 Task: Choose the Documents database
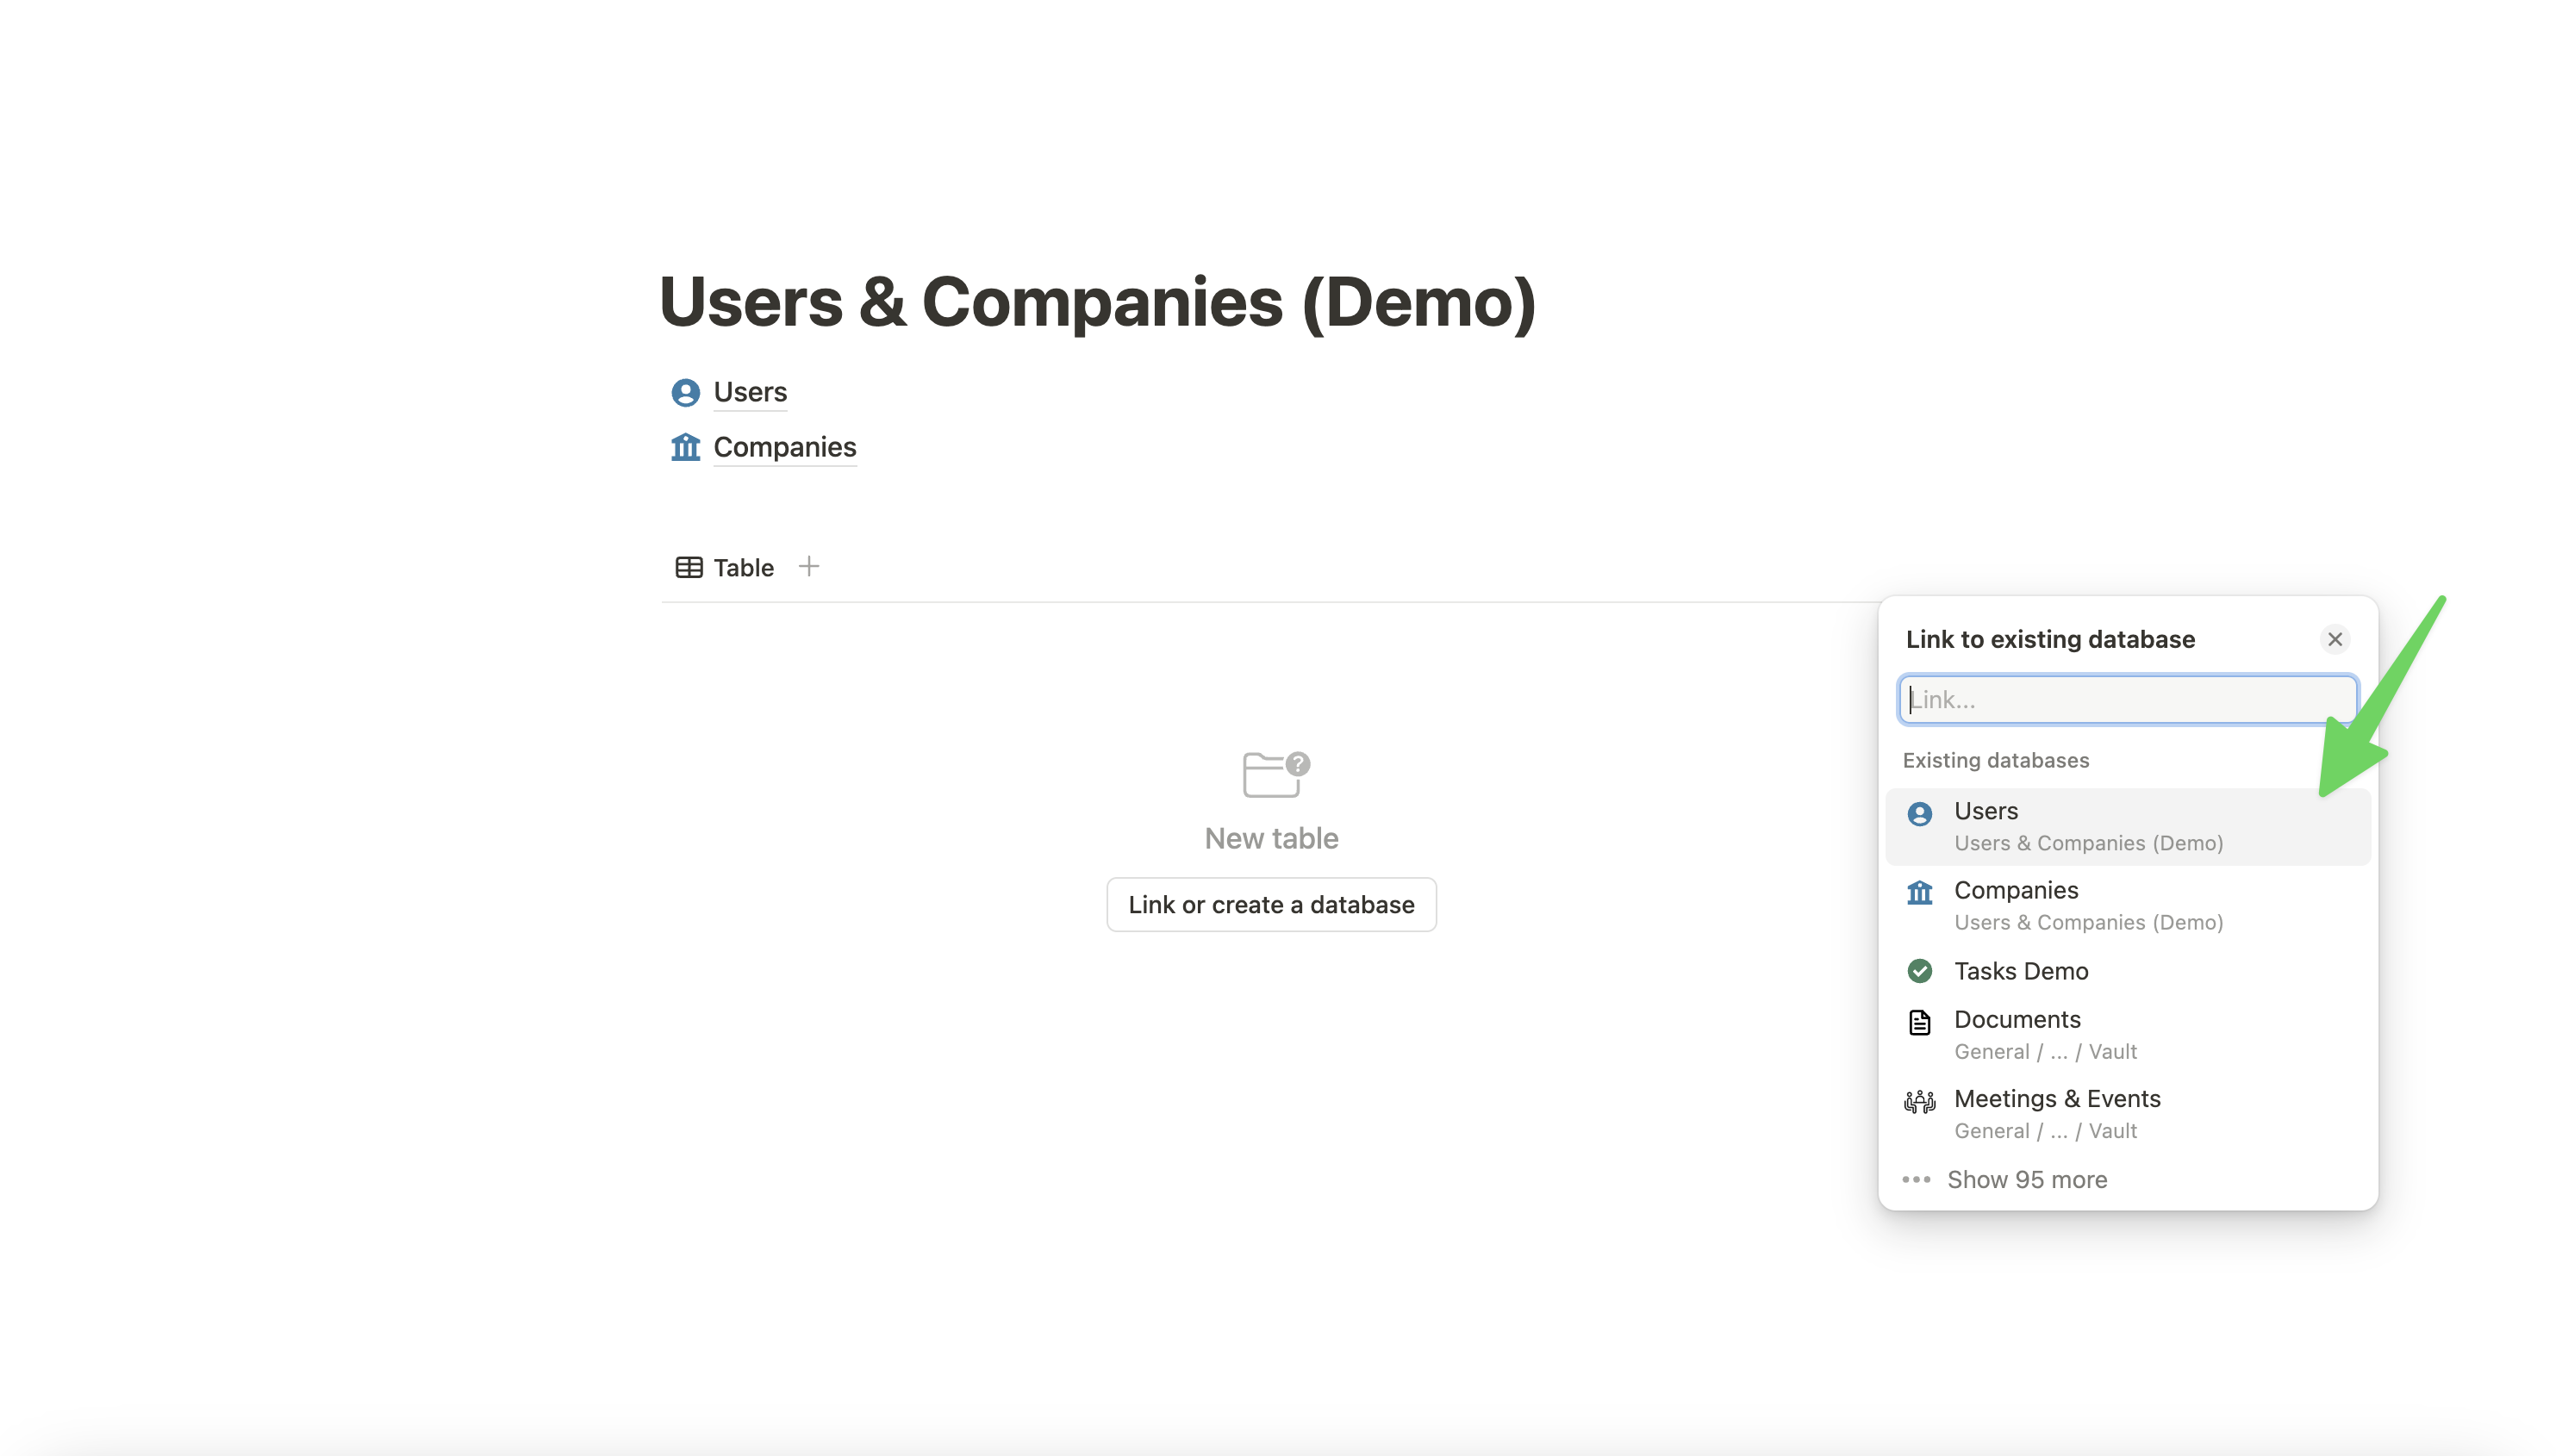(x=2127, y=1034)
